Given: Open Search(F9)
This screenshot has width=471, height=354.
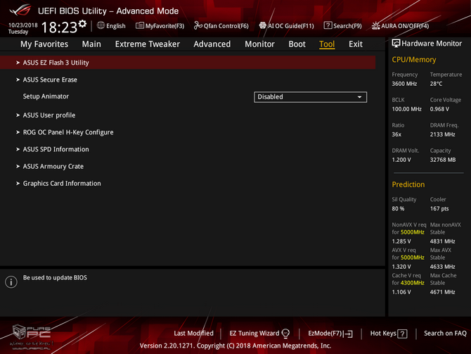Looking at the screenshot, I should pyautogui.click(x=343, y=26).
